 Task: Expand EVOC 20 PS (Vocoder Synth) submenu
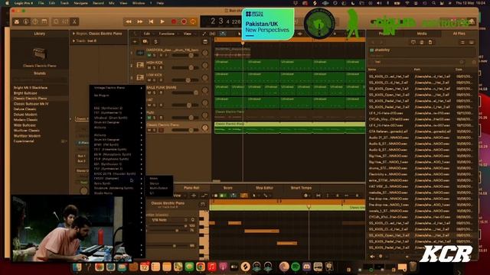click(118, 173)
